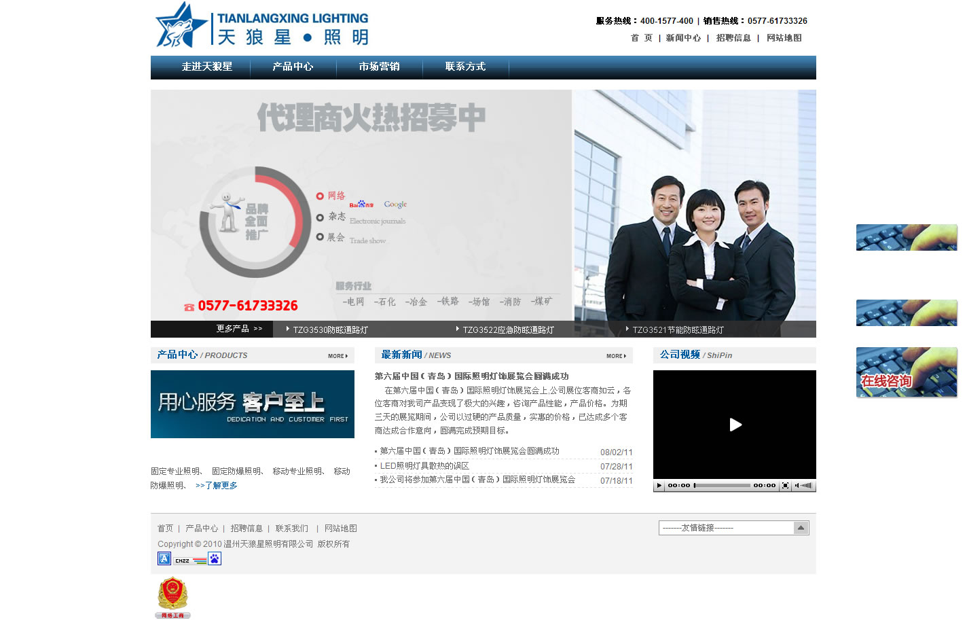
Task: Click the 用心服务 客户至上 product banner image
Action: pos(253,404)
